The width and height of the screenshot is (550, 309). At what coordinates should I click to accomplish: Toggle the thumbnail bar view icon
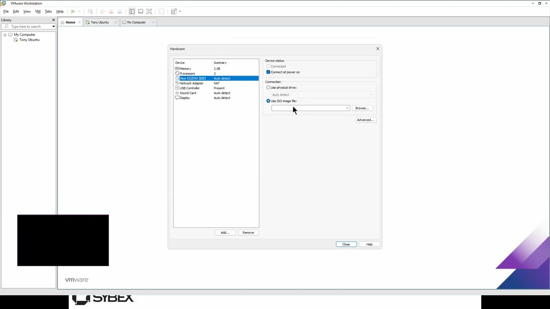click(x=141, y=12)
